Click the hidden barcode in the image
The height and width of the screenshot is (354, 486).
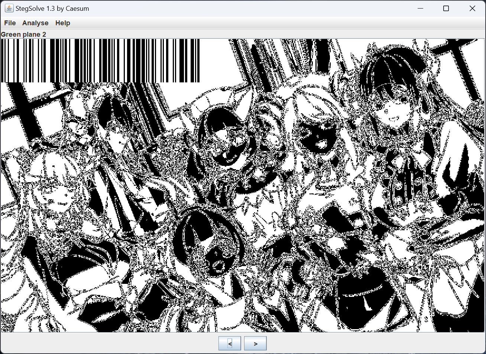click(x=100, y=60)
